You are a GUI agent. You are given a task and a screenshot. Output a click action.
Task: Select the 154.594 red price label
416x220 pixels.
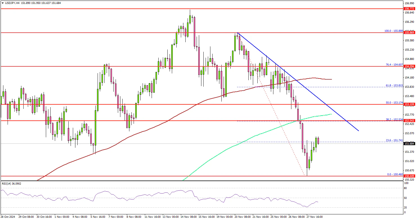(x=409, y=66)
